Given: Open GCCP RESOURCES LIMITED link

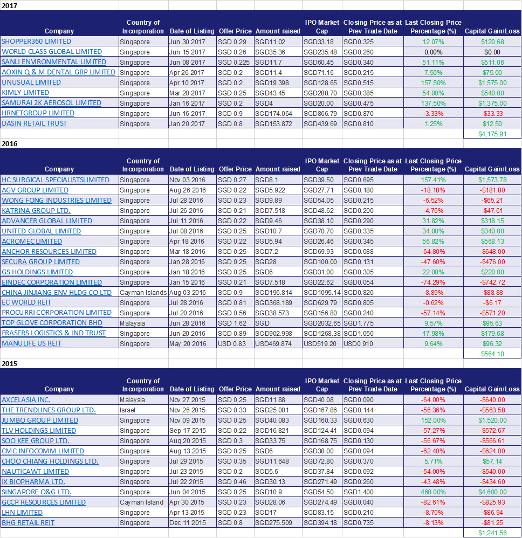Looking at the screenshot, I should coord(44,502).
